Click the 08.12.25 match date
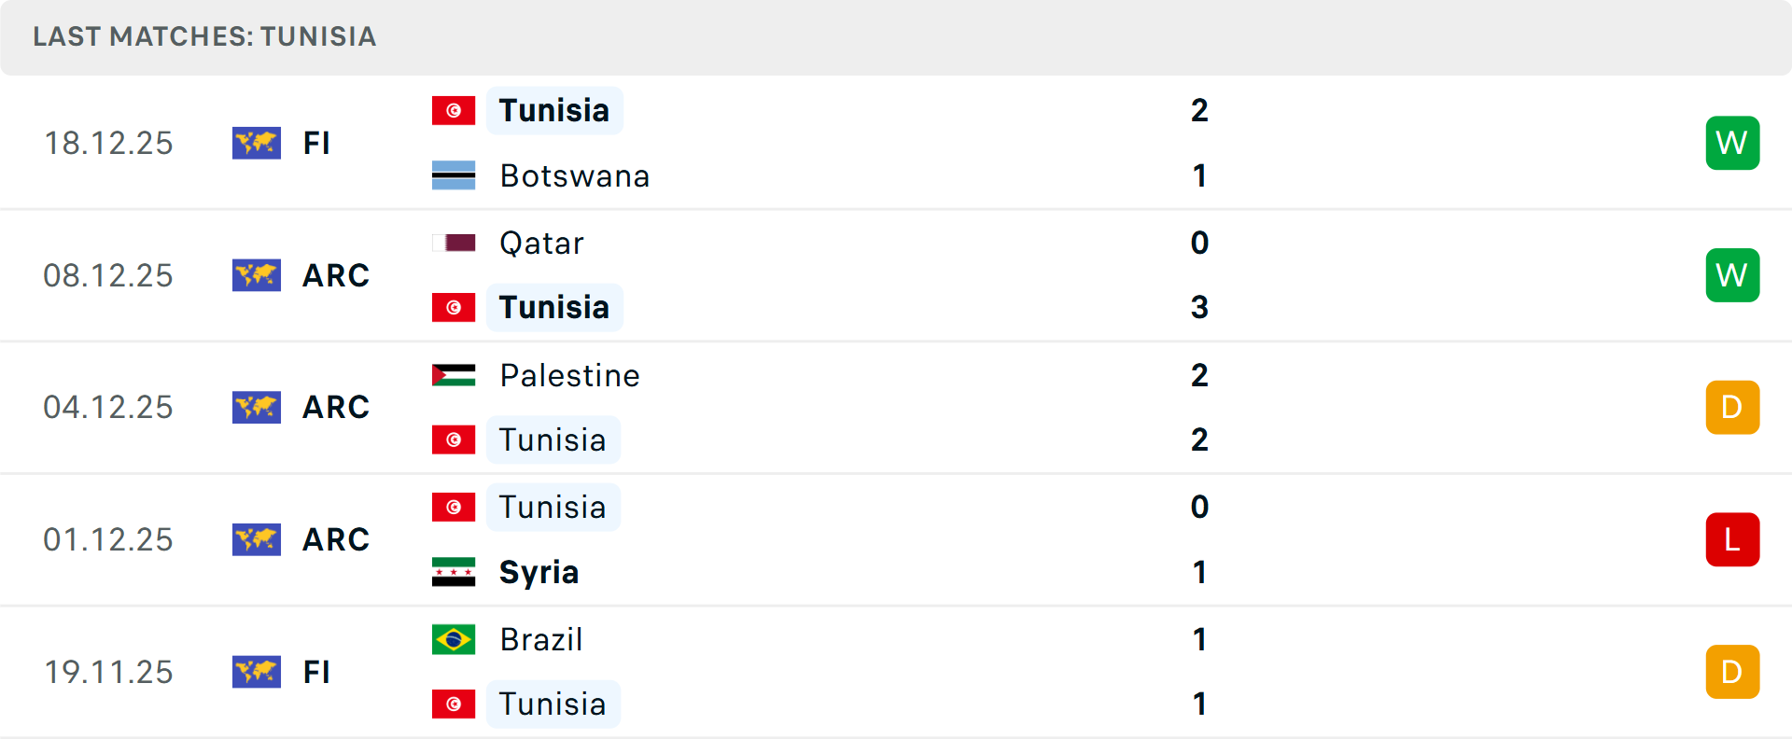The height and width of the screenshot is (739, 1792). click(x=108, y=275)
